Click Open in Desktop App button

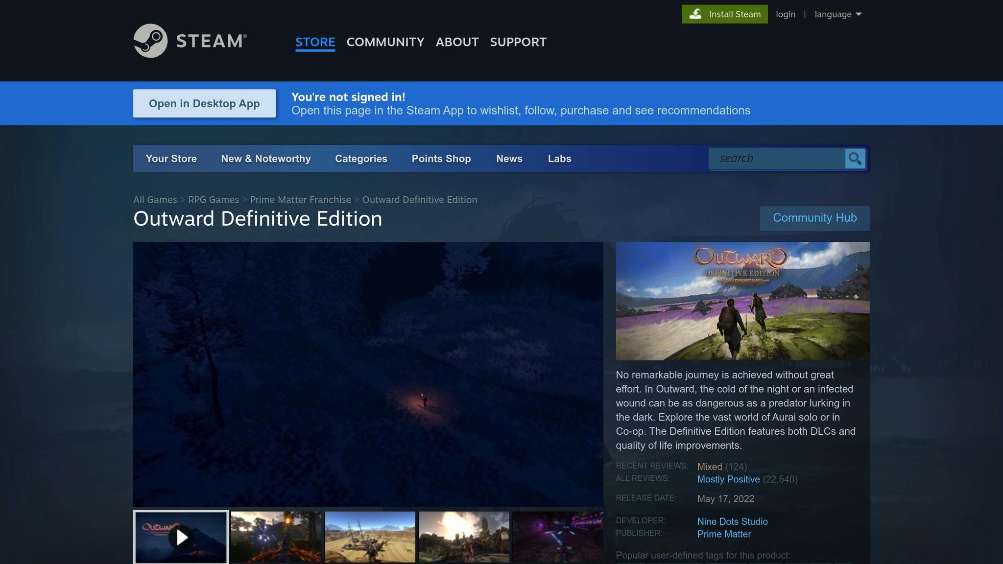point(204,103)
